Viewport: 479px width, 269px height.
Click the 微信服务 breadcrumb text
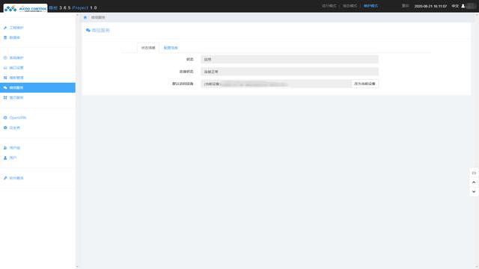pos(98,17)
